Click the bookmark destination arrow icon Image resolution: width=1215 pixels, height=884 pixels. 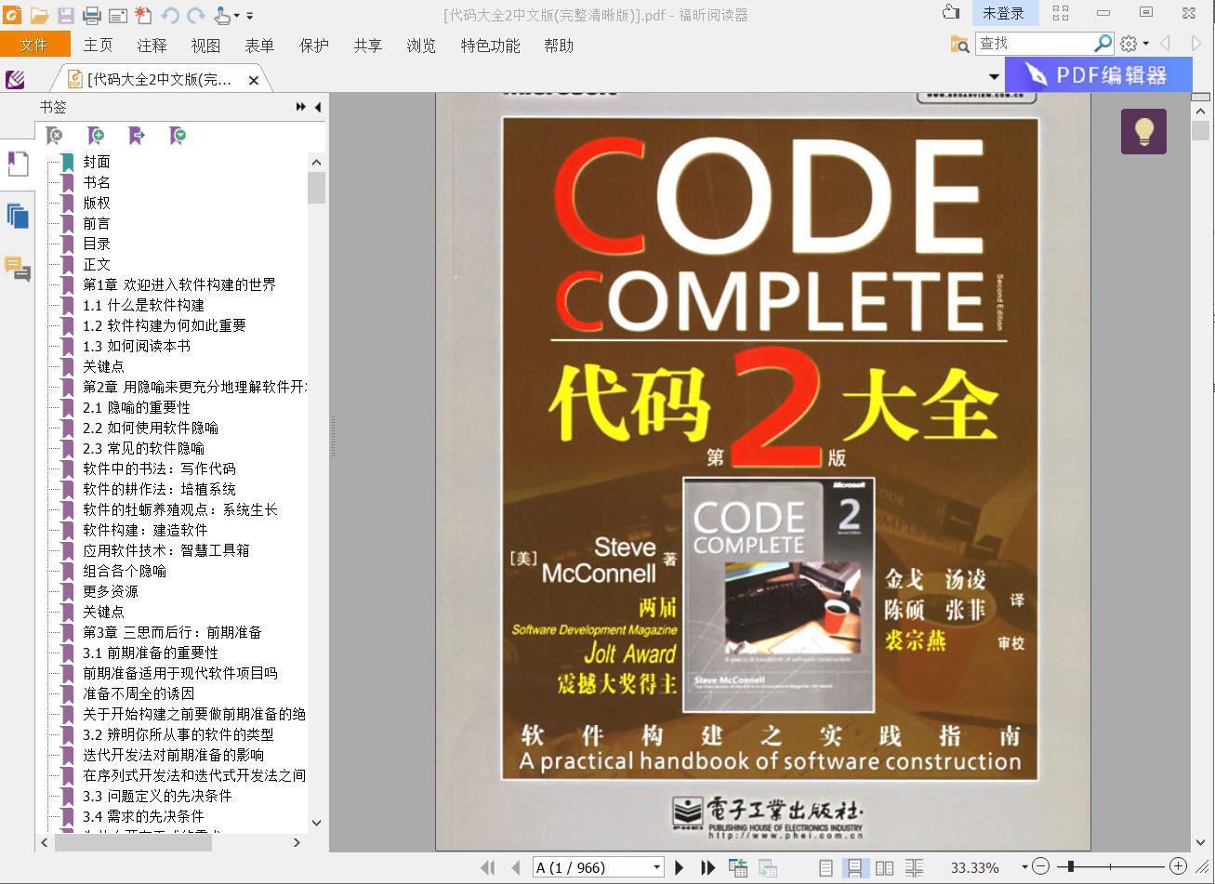click(x=137, y=136)
